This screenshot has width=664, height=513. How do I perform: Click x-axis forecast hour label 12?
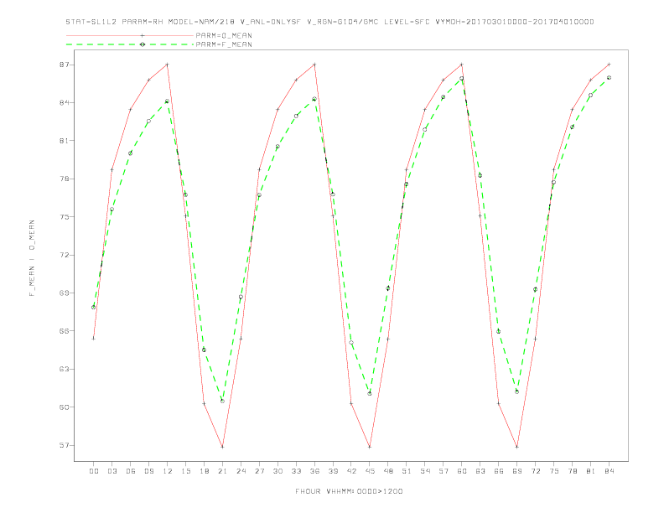click(x=168, y=471)
